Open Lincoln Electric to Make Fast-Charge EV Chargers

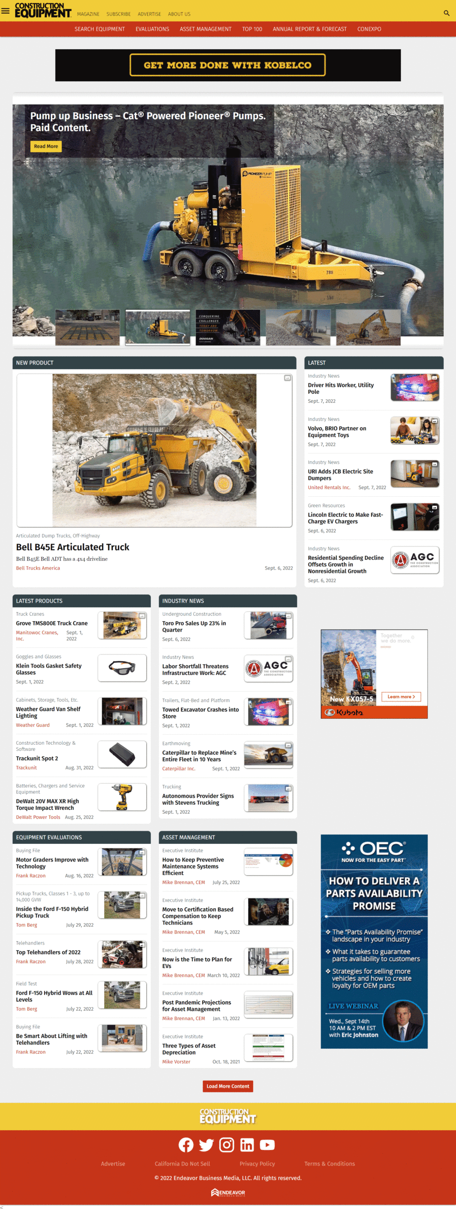pos(346,518)
